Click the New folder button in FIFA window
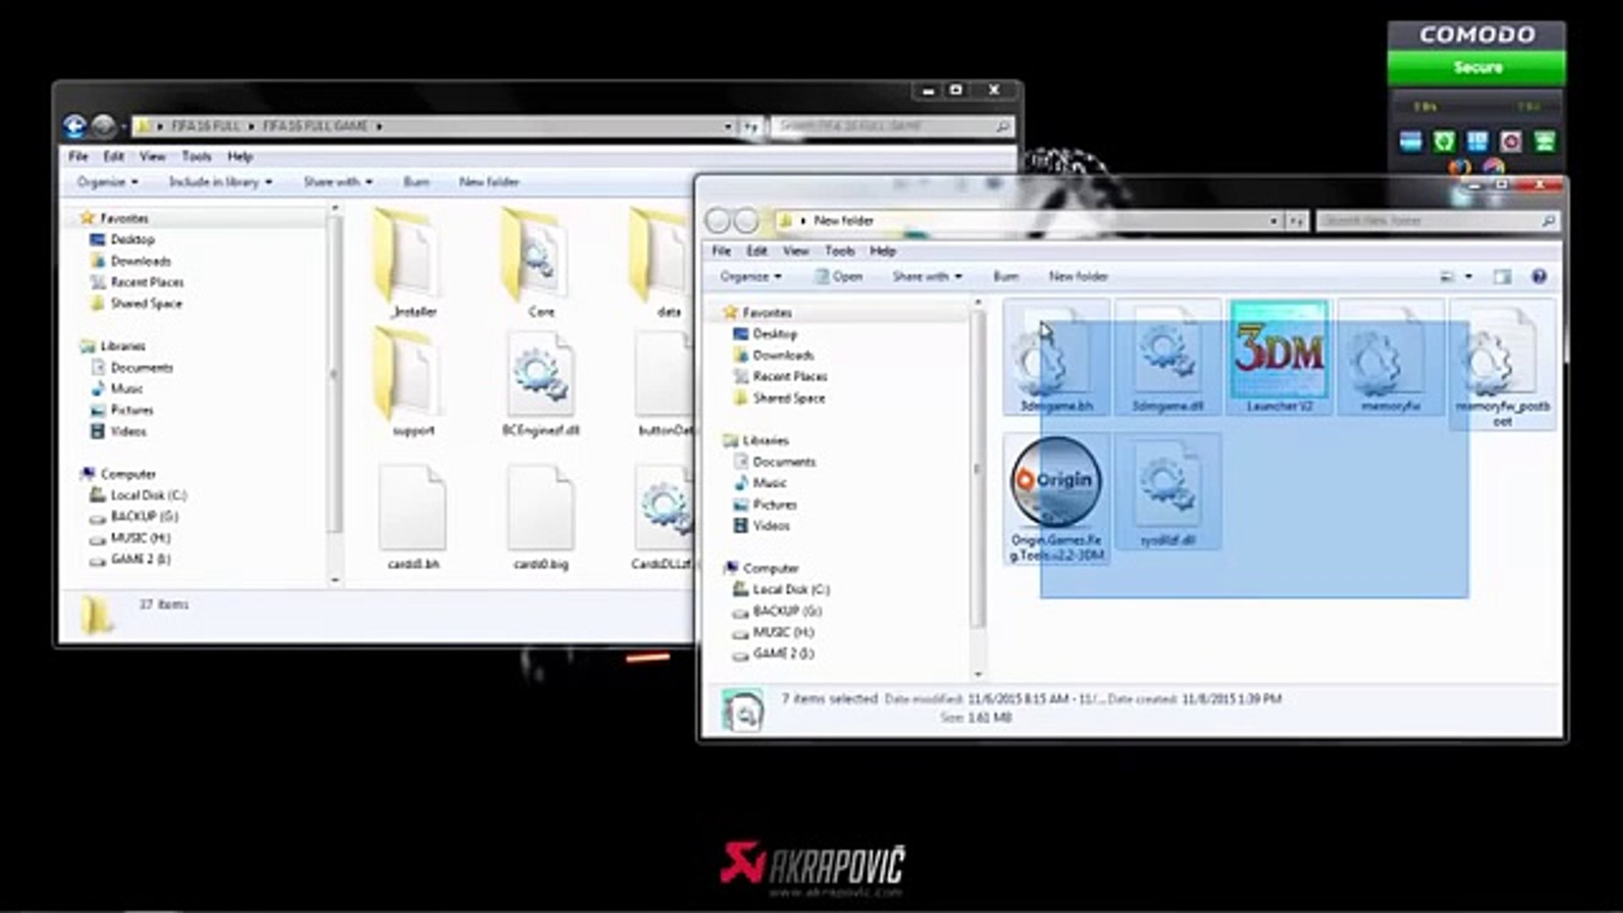Viewport: 1623px width, 913px height. pos(489,182)
